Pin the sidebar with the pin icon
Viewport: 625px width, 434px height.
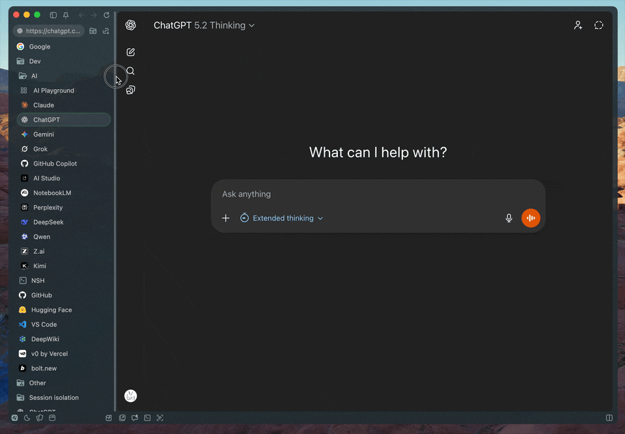point(66,15)
